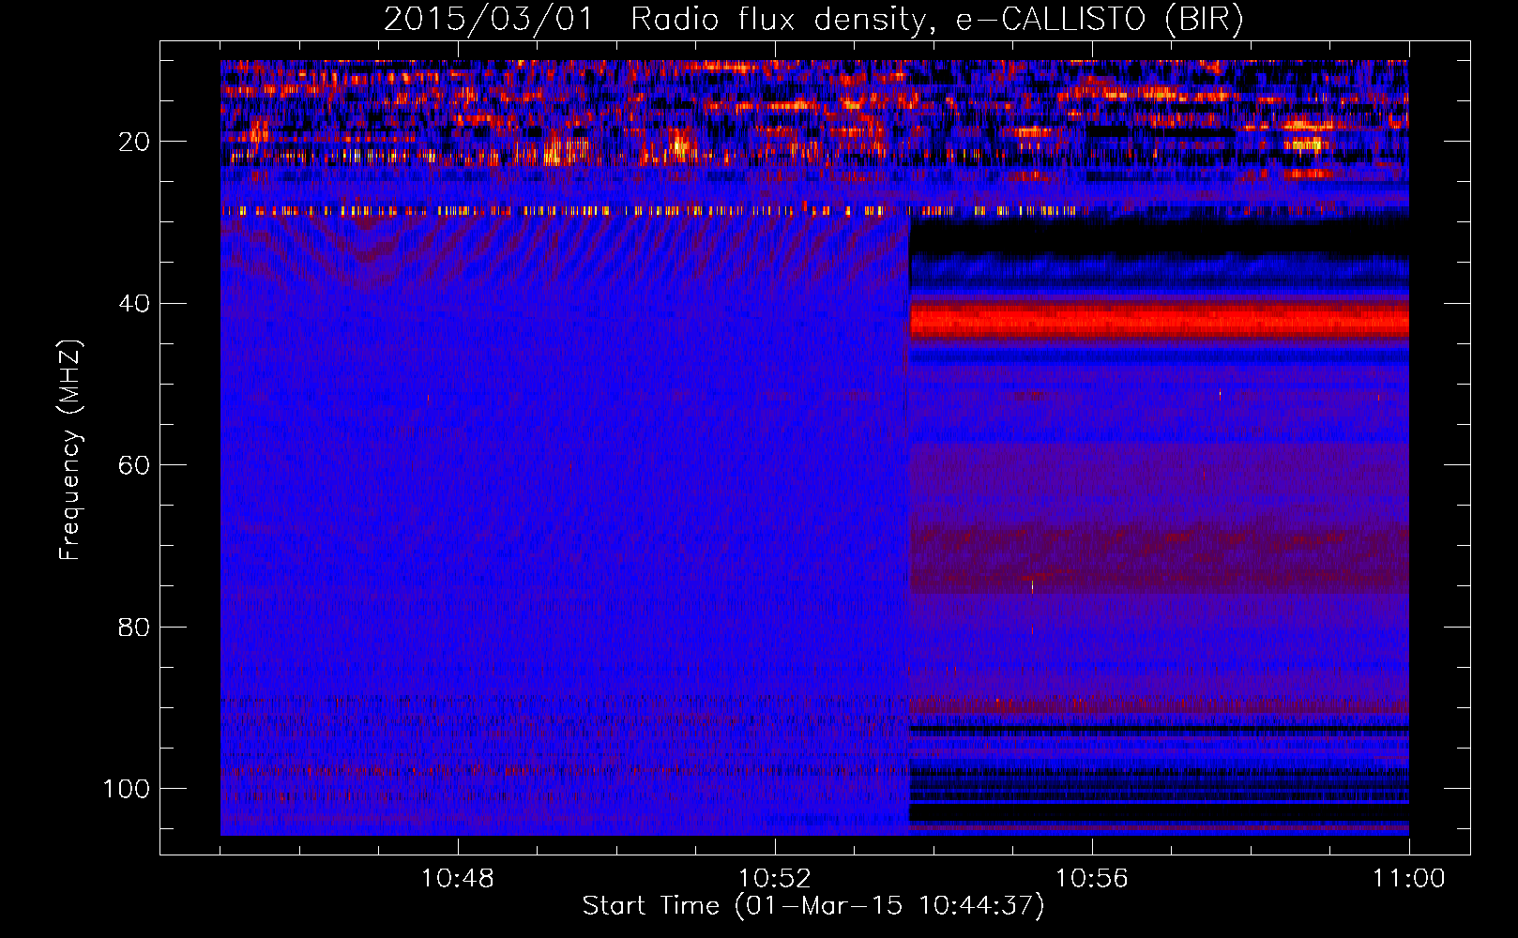Image resolution: width=1518 pixels, height=938 pixels.
Task: Click the '10:56' time tick label
Action: [x=1092, y=879]
